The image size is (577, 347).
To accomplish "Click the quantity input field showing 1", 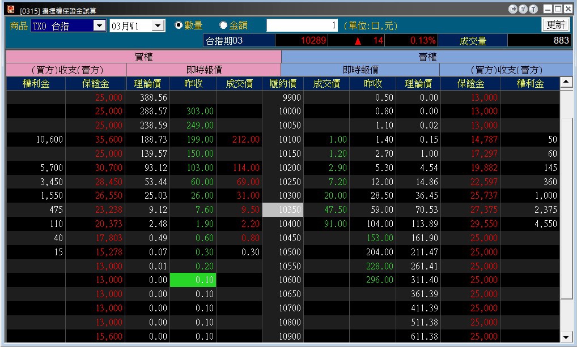I will [302, 25].
